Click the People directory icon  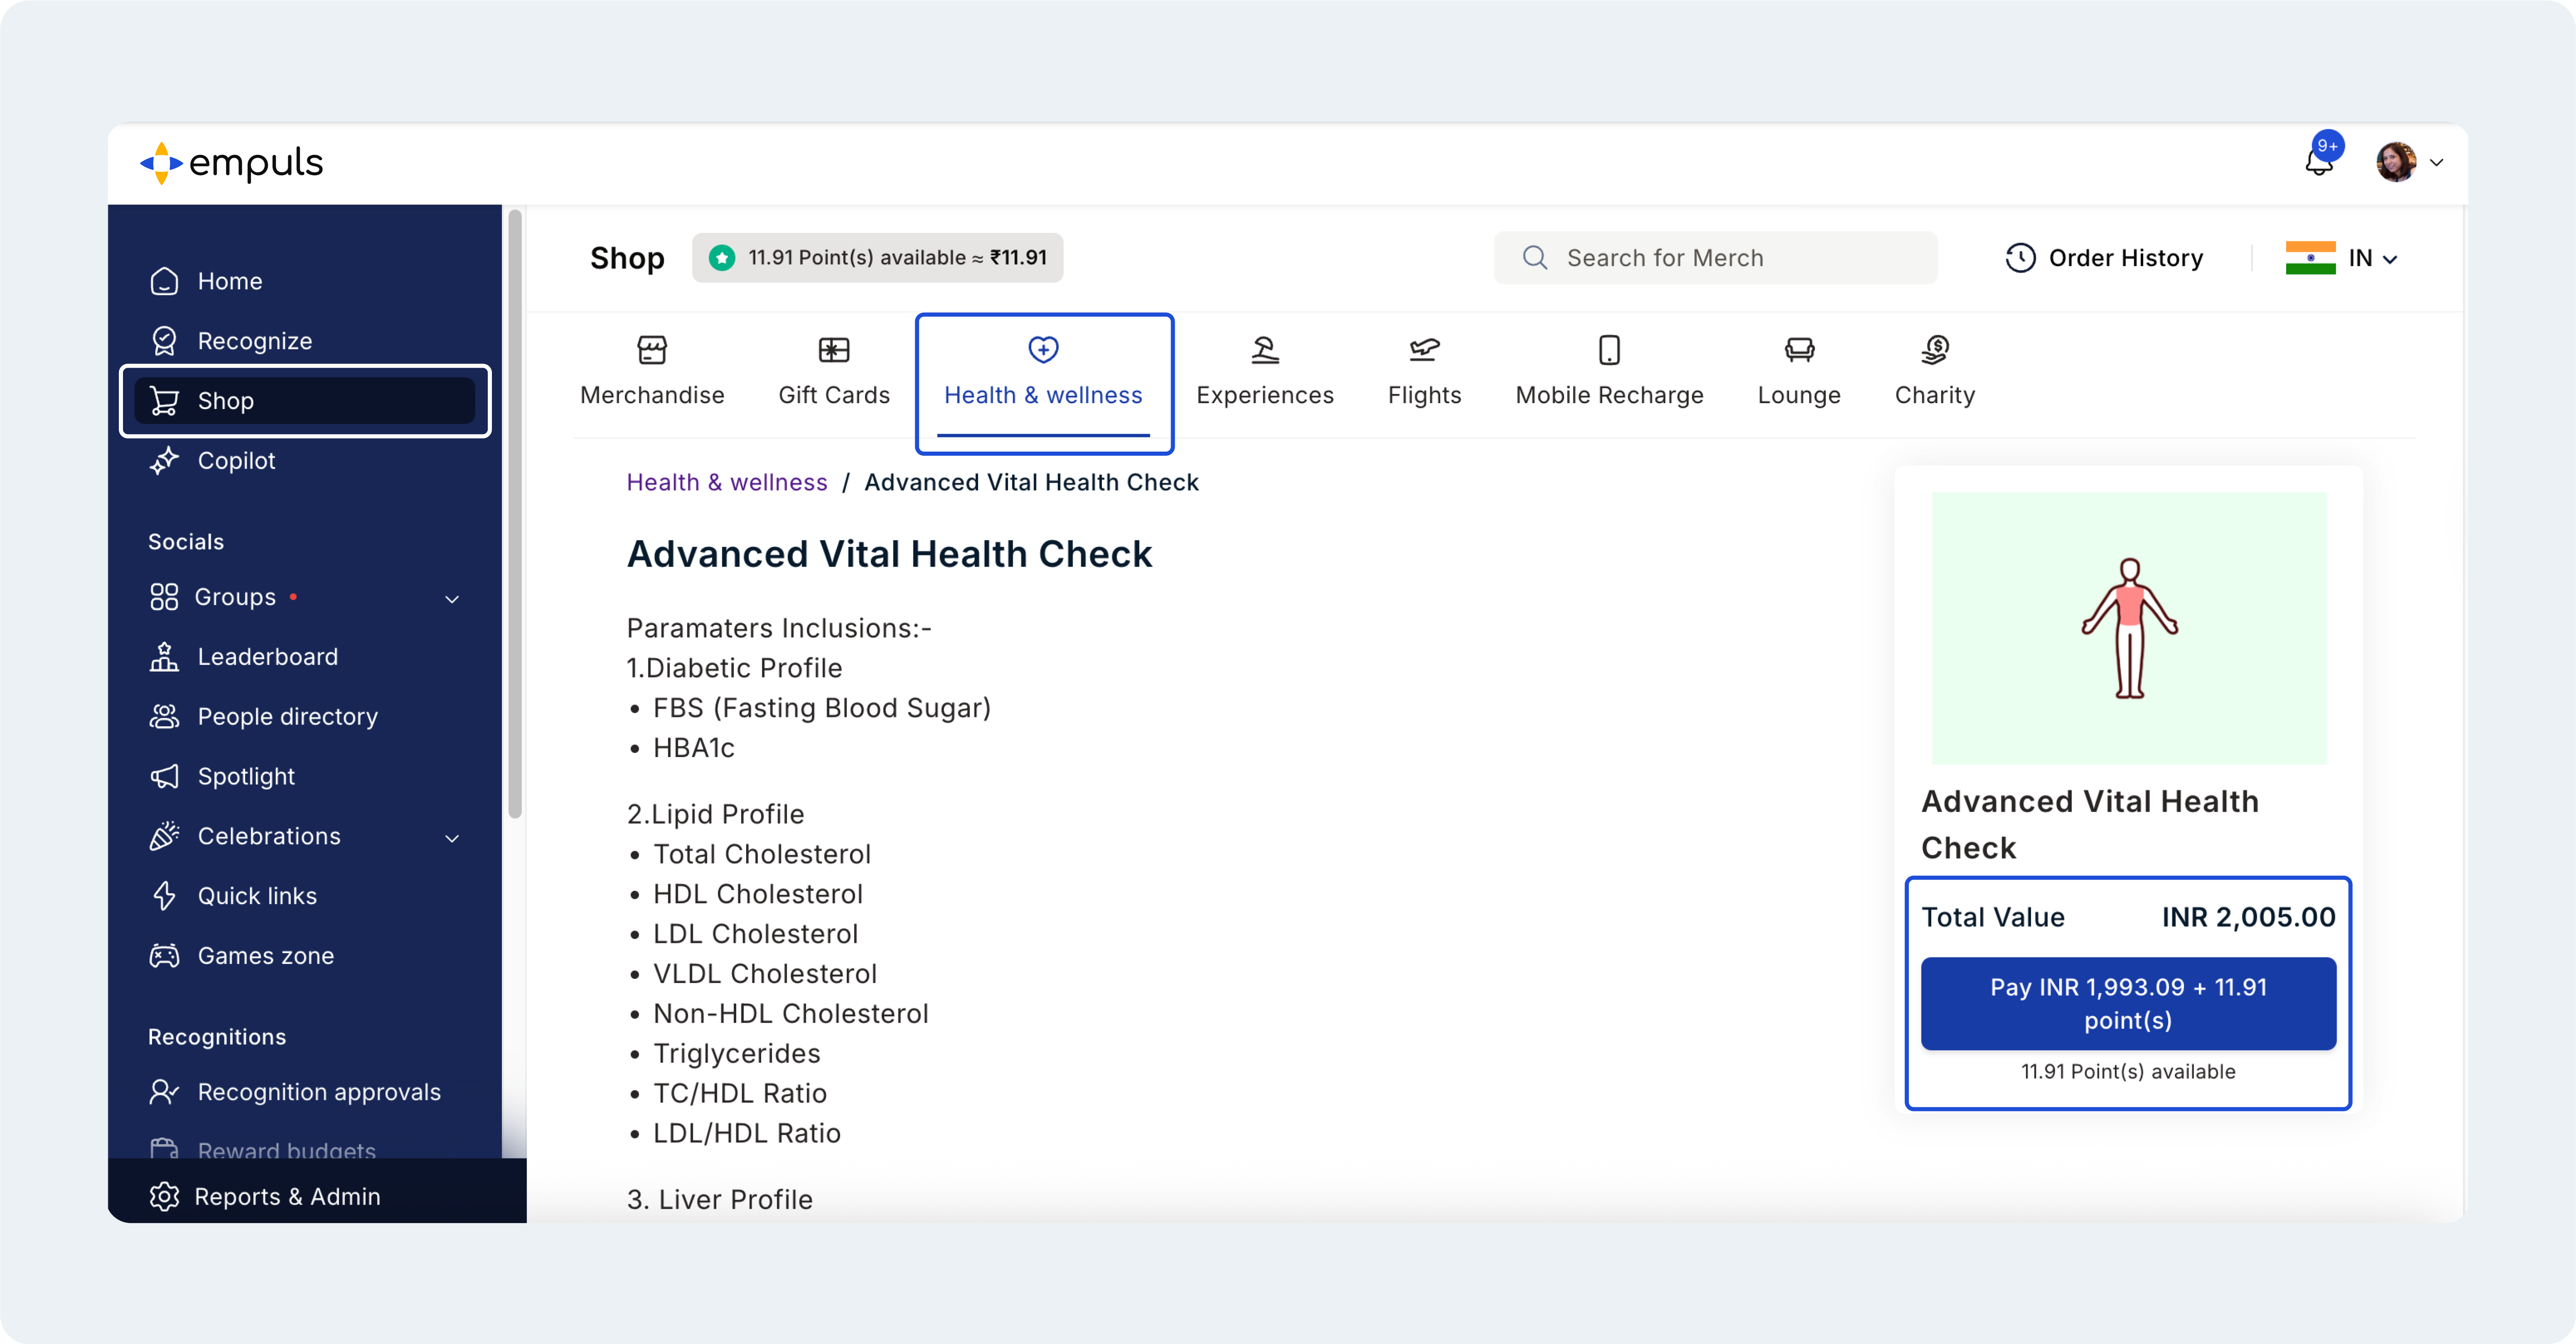pos(164,716)
